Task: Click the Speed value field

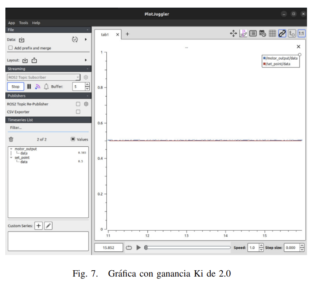Action: [x=253, y=247]
